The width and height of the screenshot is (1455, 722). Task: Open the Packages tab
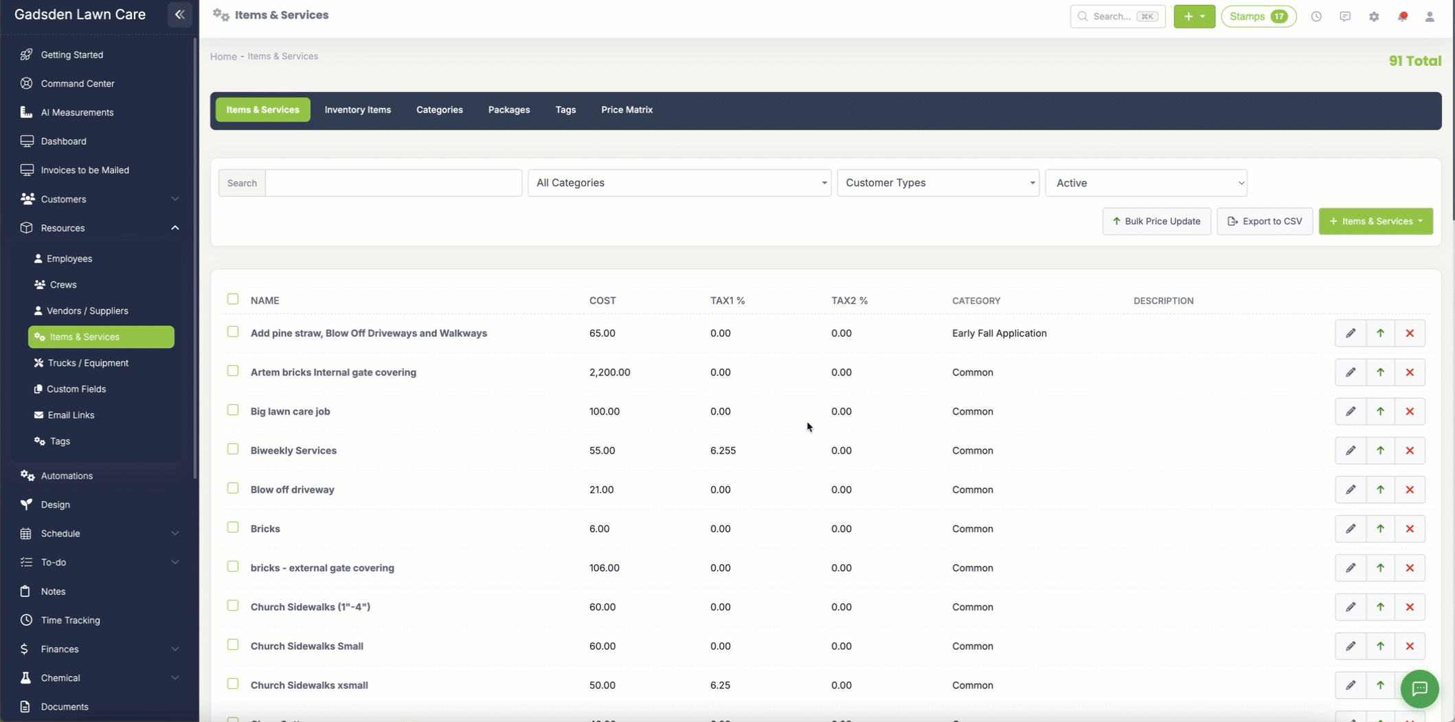point(509,110)
